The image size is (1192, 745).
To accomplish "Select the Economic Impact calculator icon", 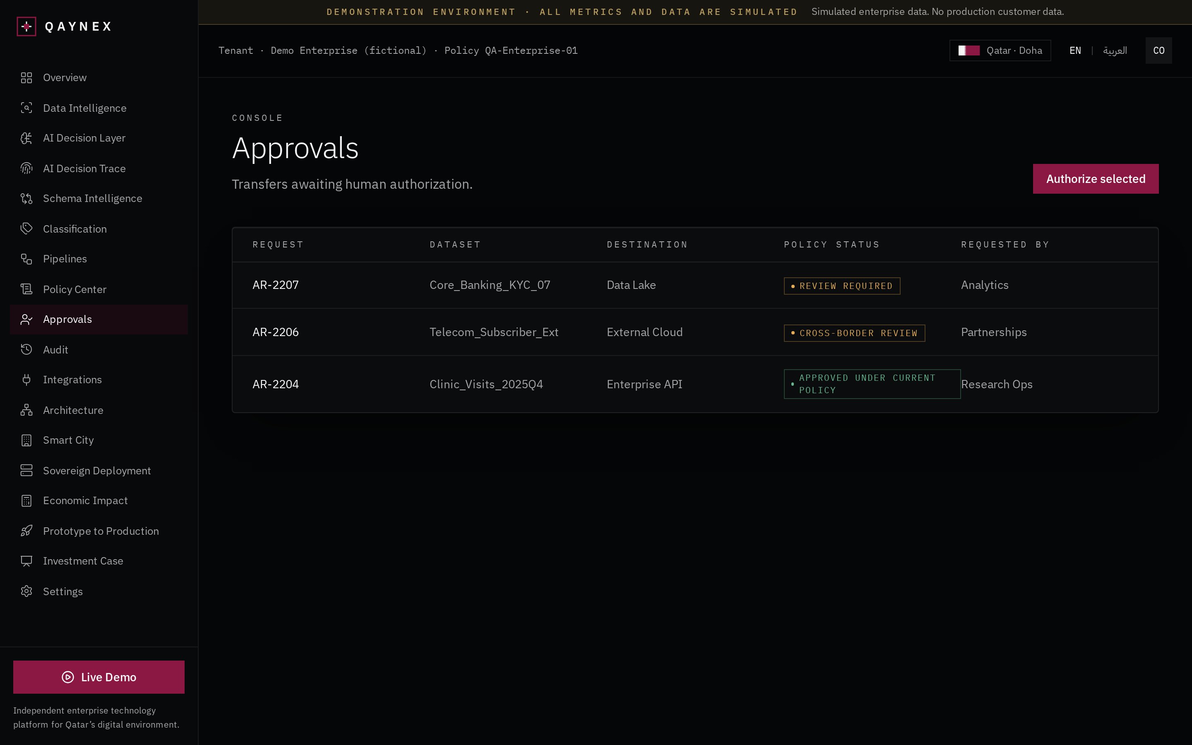I will point(26,501).
